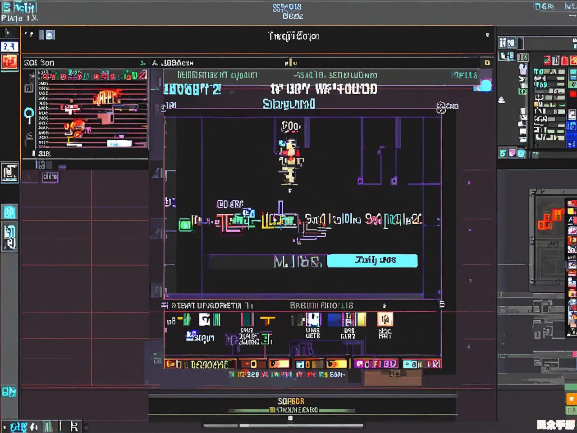Collapse the bottom section header at left
The height and width of the screenshot is (433, 577).
click(165, 305)
